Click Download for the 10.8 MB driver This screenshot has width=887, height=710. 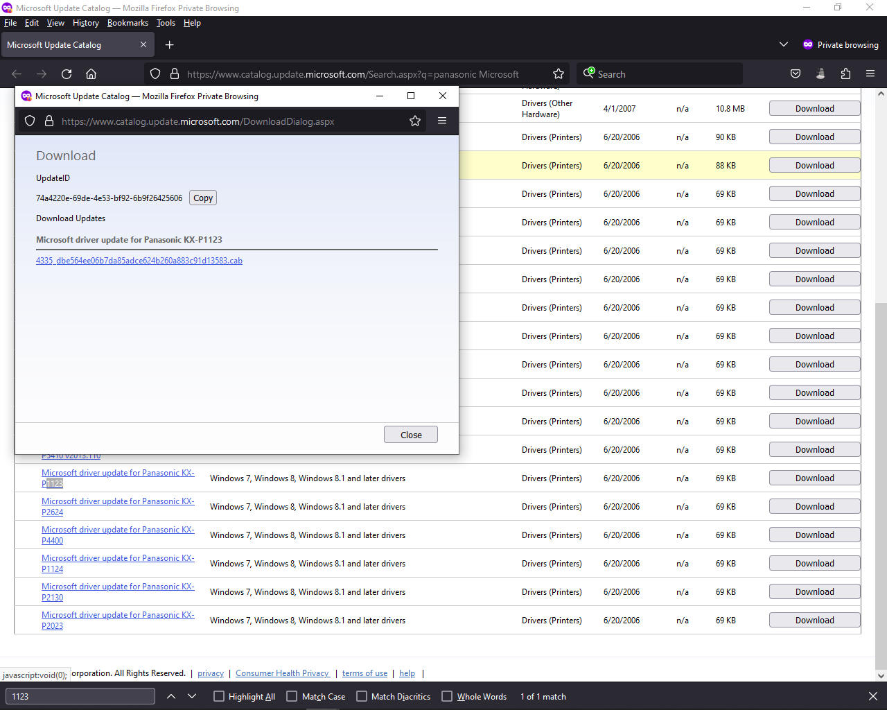pyautogui.click(x=815, y=108)
